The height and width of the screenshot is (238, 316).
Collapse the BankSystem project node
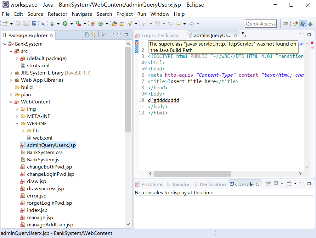pyautogui.click(x=5, y=44)
